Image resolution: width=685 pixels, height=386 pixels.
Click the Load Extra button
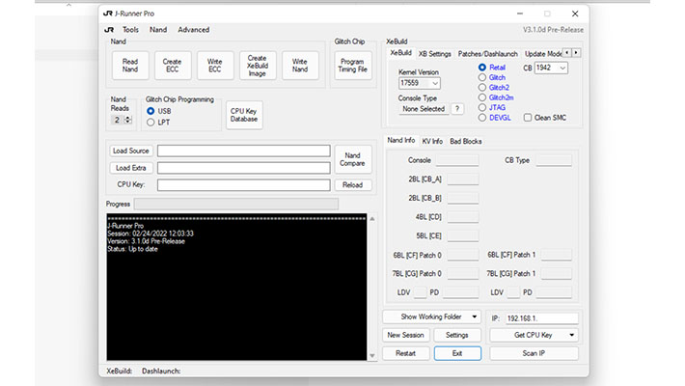point(131,168)
